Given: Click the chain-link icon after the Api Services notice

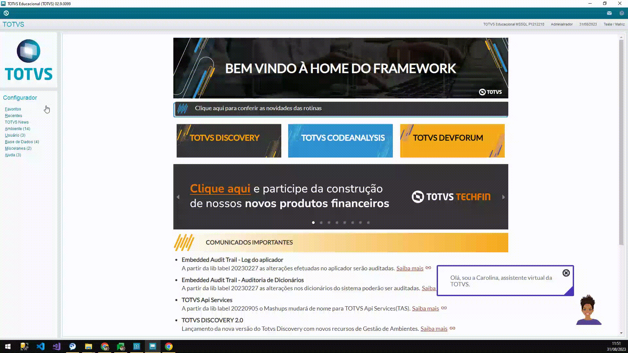Looking at the screenshot, I should pyautogui.click(x=444, y=308).
